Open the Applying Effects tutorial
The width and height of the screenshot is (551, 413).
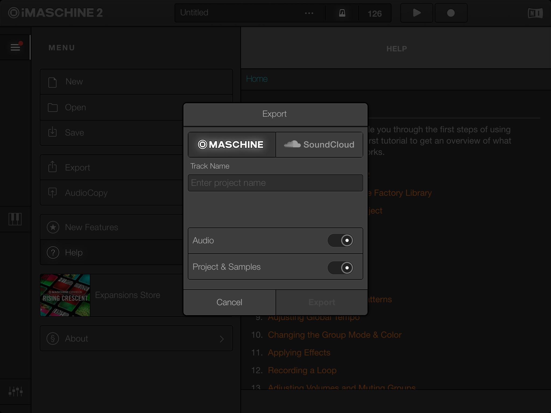tap(299, 353)
